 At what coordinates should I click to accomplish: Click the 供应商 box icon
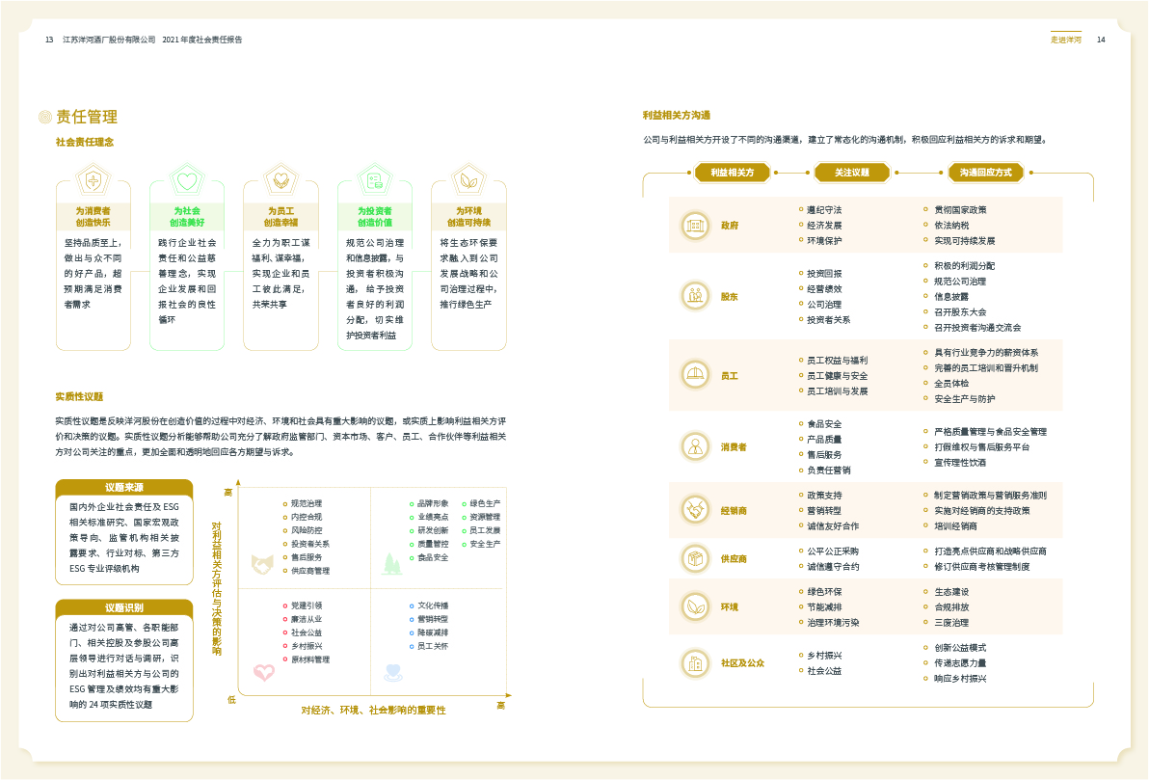click(x=695, y=558)
